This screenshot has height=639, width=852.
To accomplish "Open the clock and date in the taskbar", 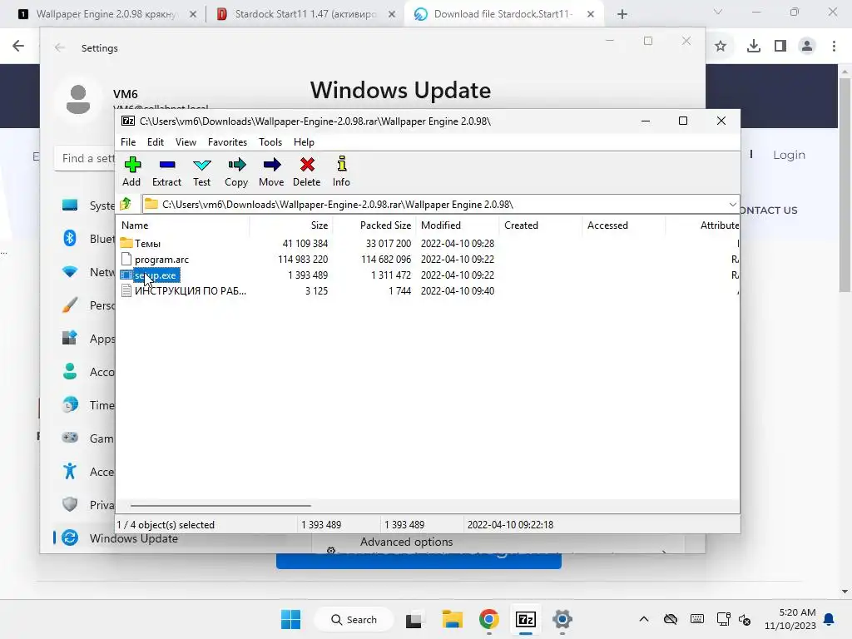I will [790, 619].
